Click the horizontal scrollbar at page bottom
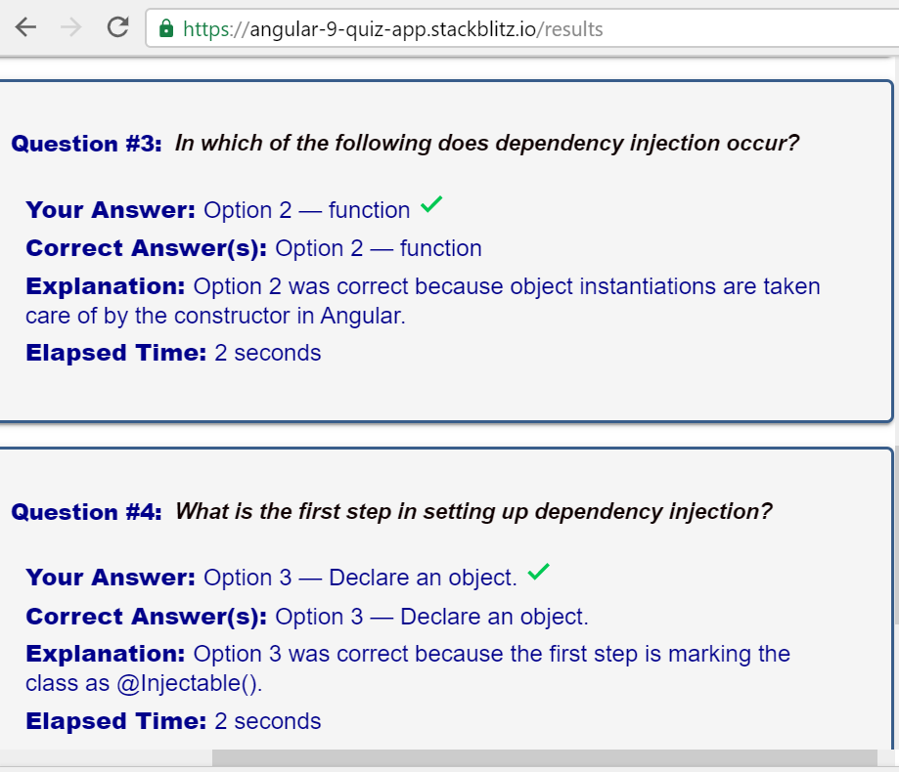Image resolution: width=899 pixels, height=772 pixels. (544, 758)
